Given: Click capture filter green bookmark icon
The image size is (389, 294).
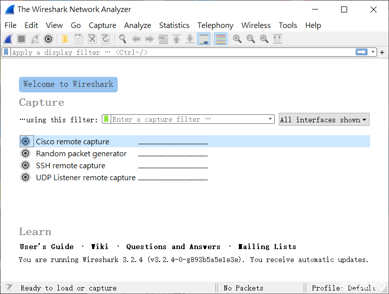Looking at the screenshot, I should click(x=106, y=119).
